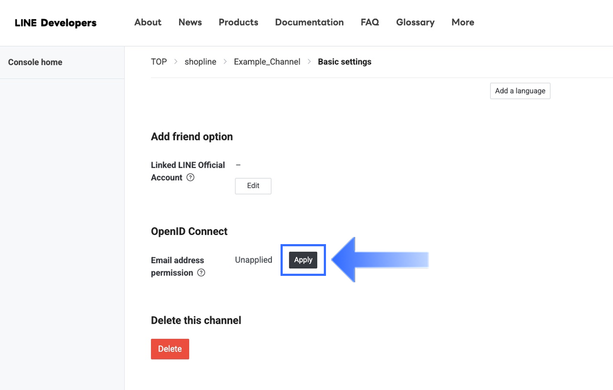Apply for email address permission
Image resolution: width=613 pixels, height=390 pixels.
coord(303,260)
